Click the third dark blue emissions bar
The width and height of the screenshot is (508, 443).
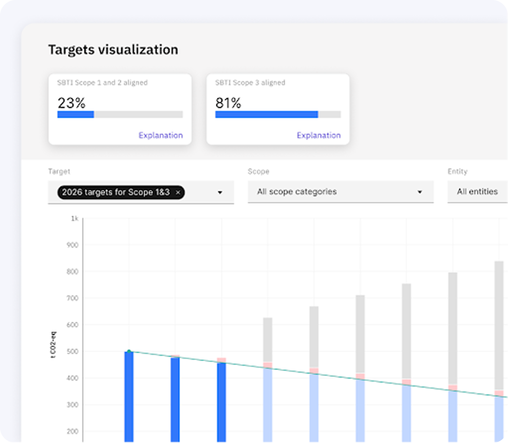[221, 401]
